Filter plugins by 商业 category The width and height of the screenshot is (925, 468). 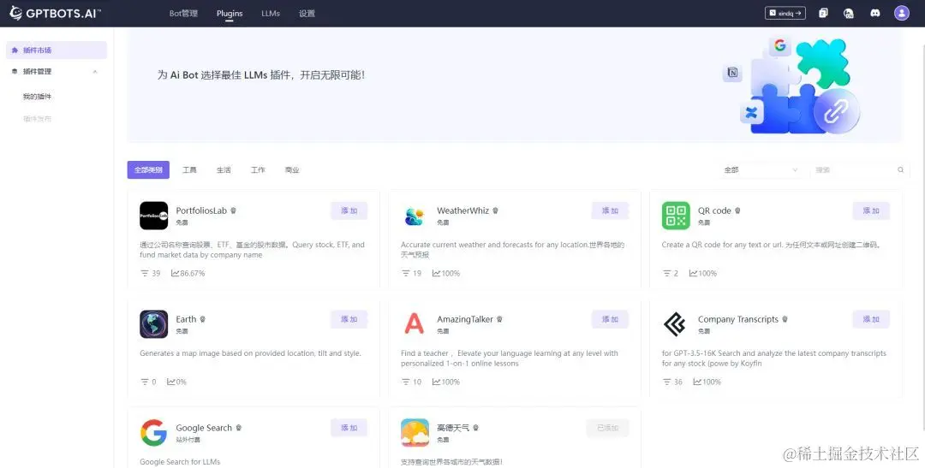[x=292, y=169]
